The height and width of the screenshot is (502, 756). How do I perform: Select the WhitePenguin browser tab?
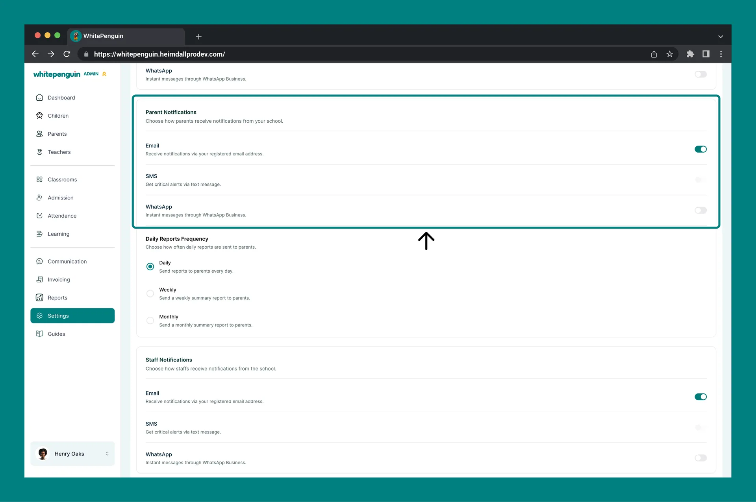click(x=126, y=36)
